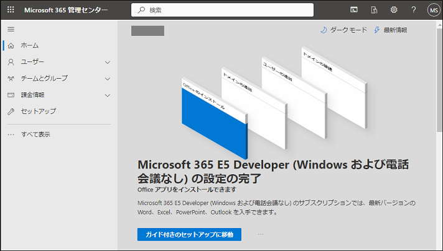Open help question mark icon
Viewport: 443px width, 251px height.
(414, 10)
